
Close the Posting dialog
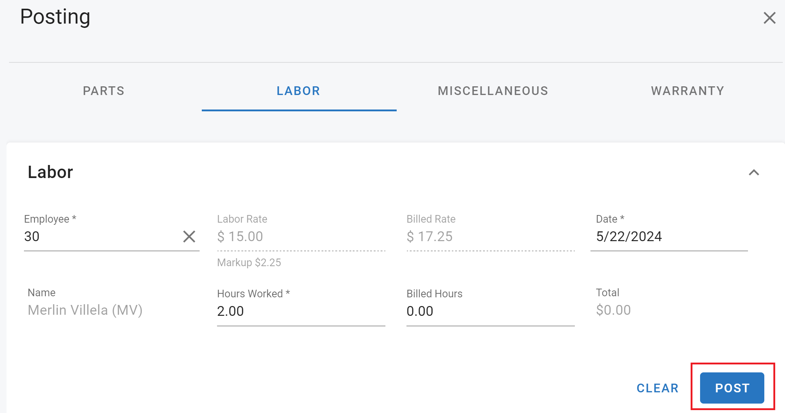(x=769, y=18)
